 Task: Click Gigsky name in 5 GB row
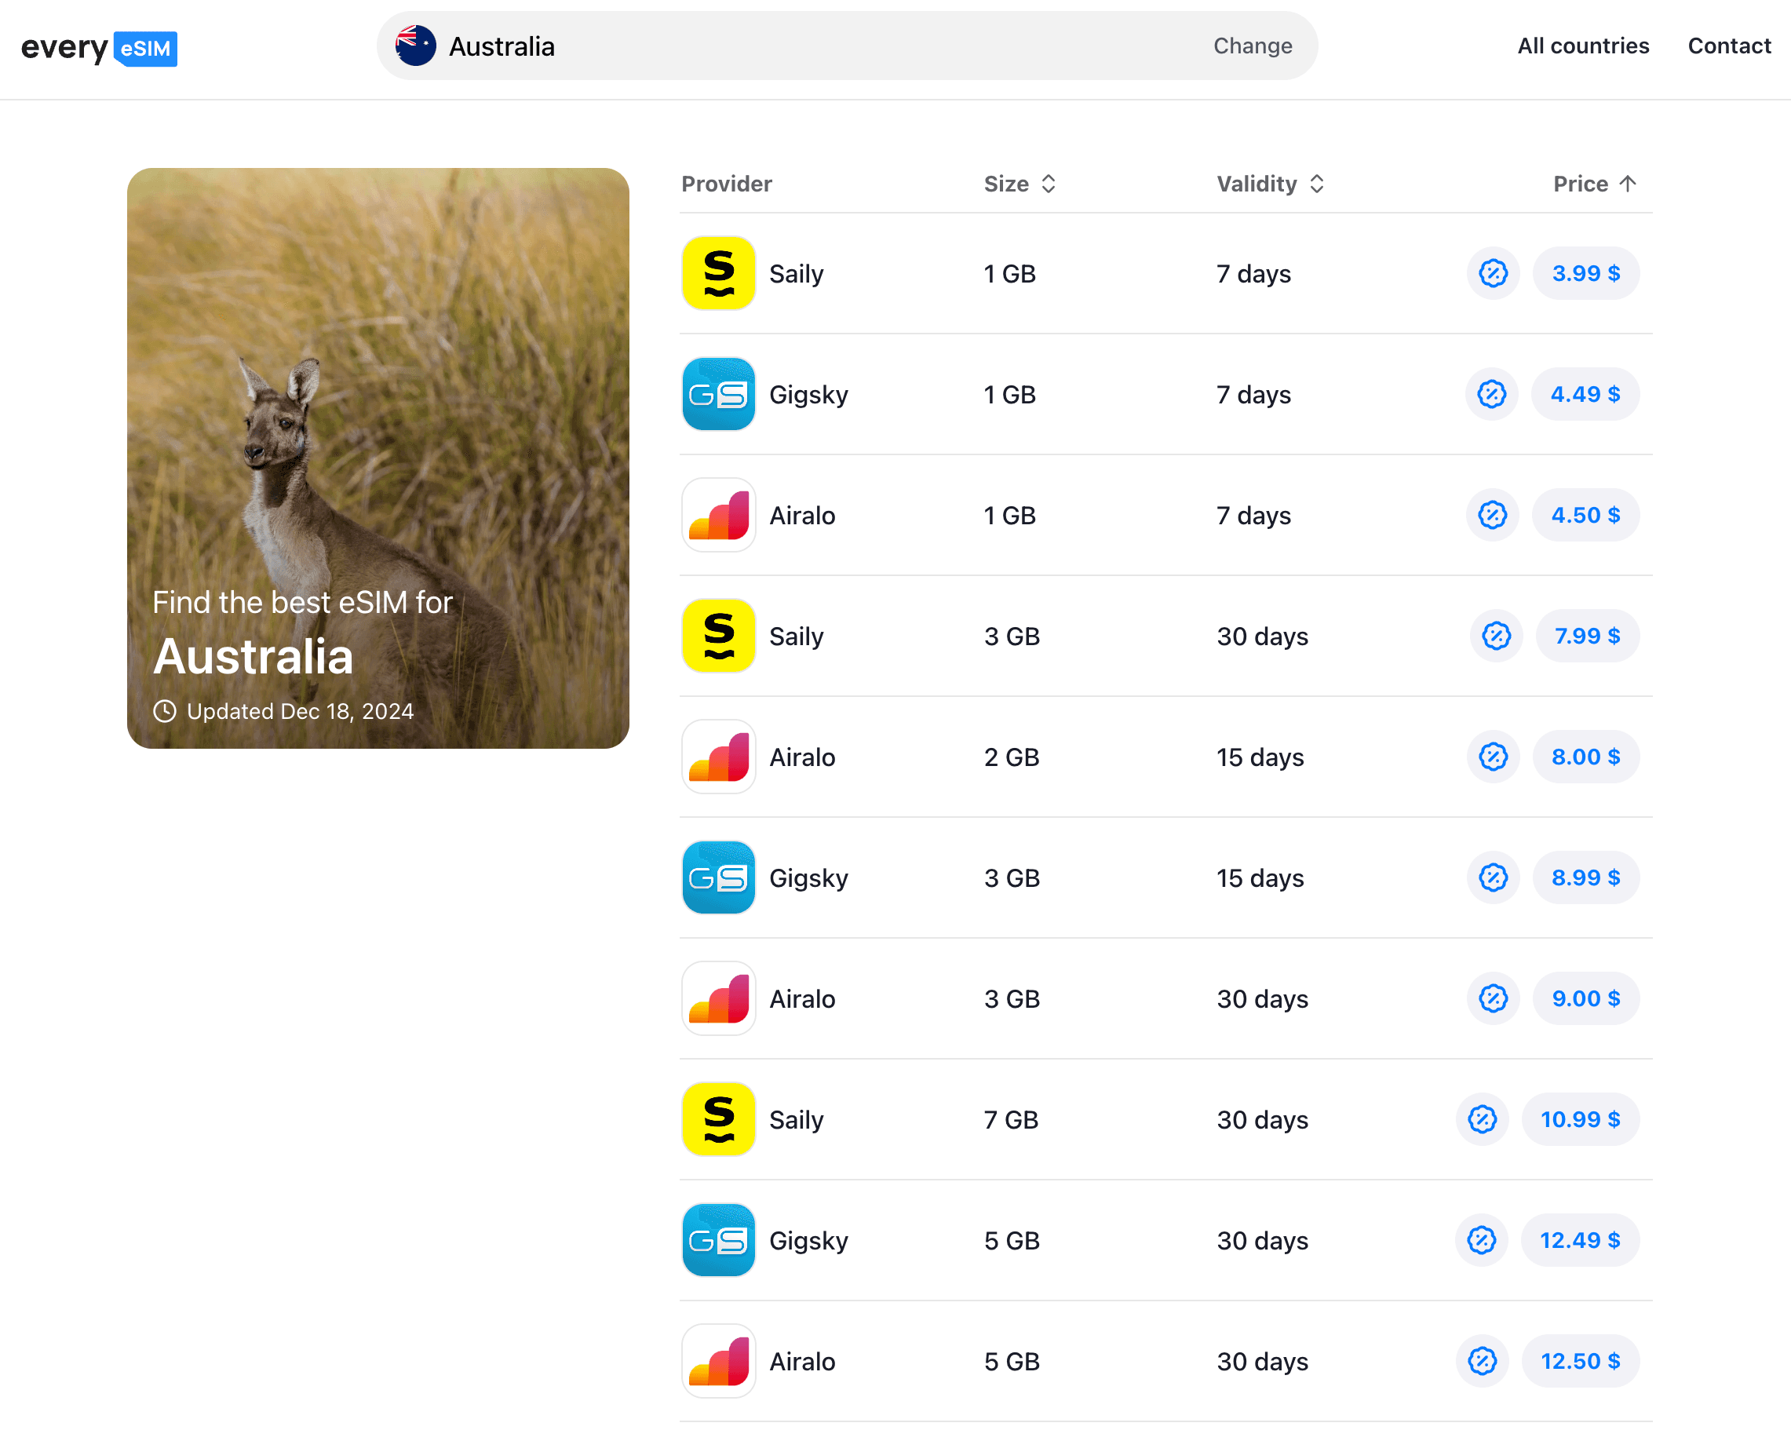[809, 1242]
